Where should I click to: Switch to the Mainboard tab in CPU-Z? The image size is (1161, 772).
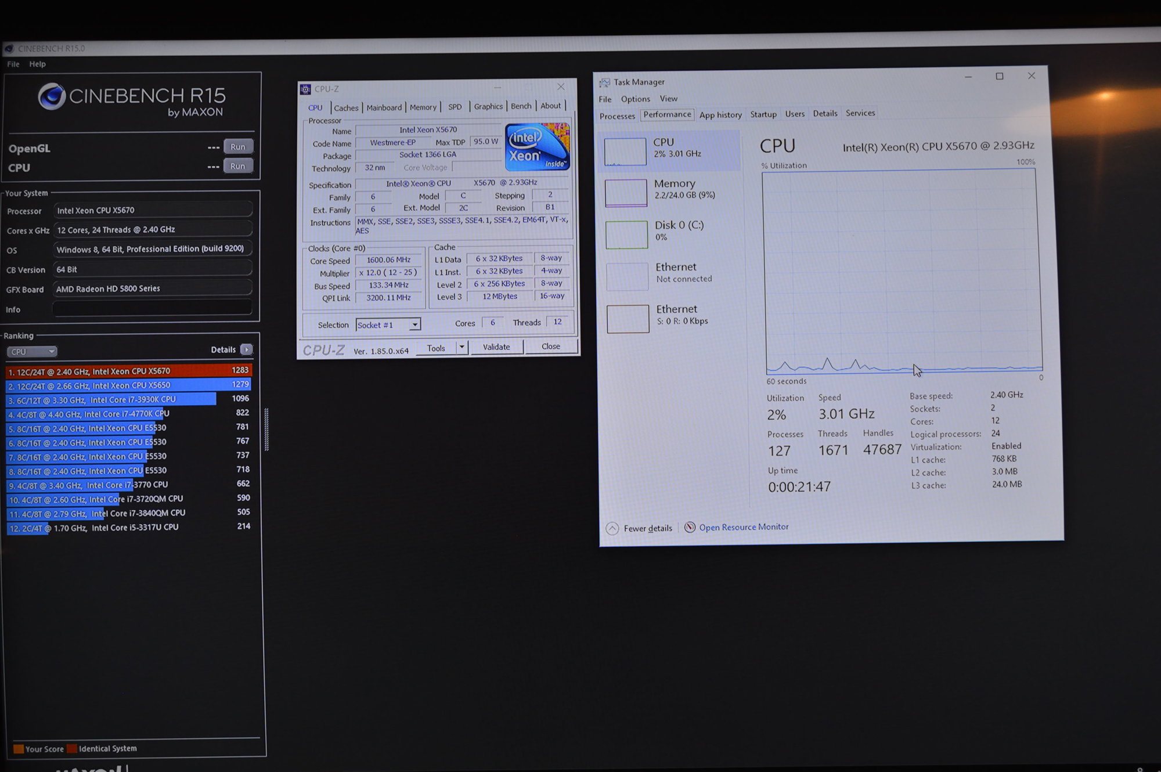384,107
